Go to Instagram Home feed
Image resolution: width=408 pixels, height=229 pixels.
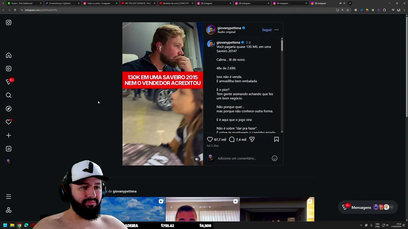(9, 55)
